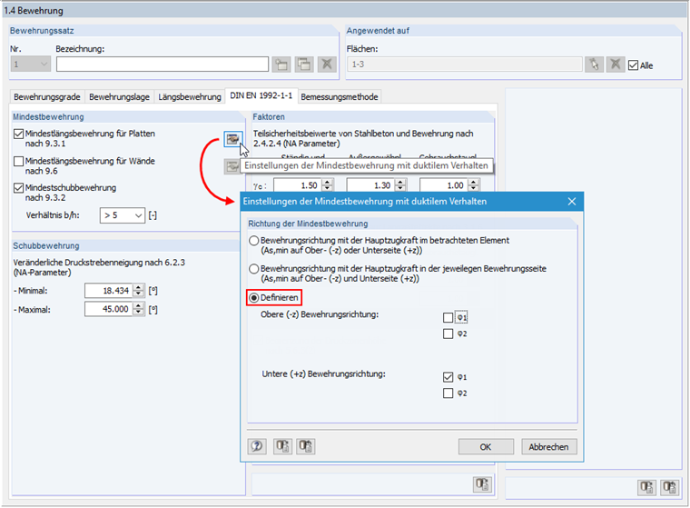Check φ1 for Obere (-z) Bewehrungsrichtung
690x508 pixels.
point(448,317)
